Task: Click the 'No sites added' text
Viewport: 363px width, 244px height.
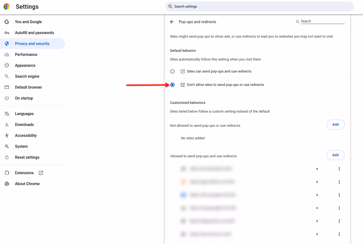Action: coord(193,138)
